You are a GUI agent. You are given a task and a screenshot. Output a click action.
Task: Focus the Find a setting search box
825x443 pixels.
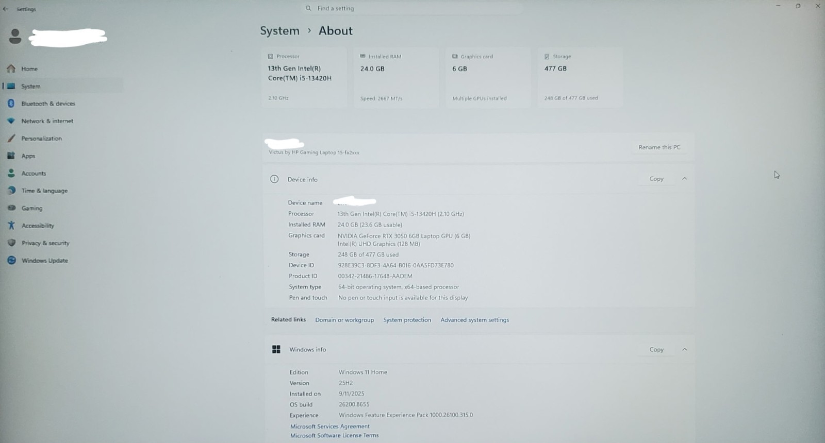pyautogui.click(x=412, y=8)
